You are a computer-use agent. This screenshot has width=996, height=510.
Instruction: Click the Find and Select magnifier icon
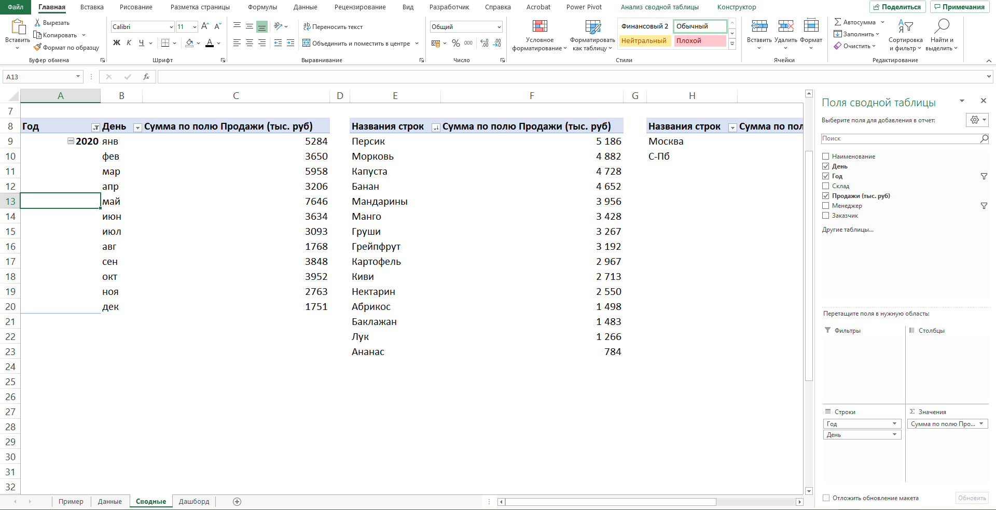coord(942,26)
